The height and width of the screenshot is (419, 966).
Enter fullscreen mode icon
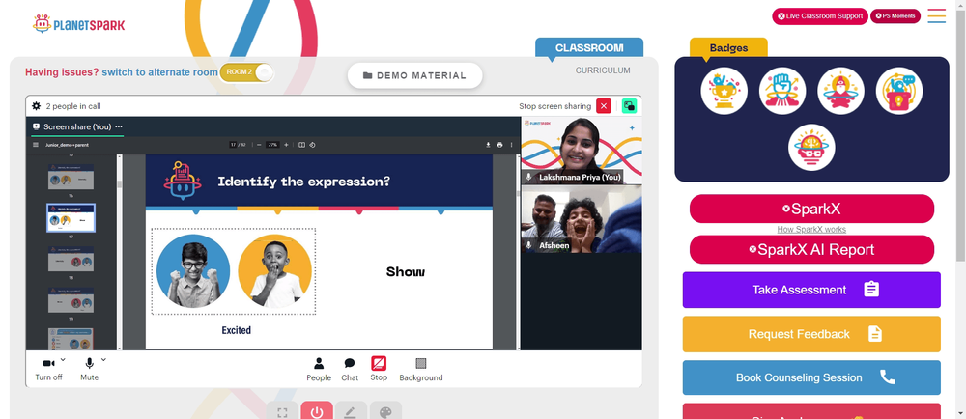tap(283, 411)
